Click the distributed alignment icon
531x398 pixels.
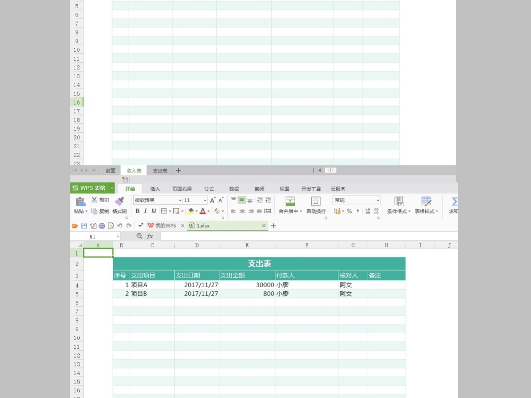click(268, 211)
